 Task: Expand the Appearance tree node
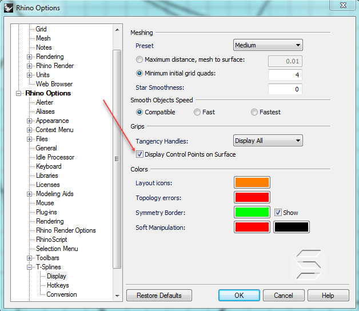coord(29,121)
